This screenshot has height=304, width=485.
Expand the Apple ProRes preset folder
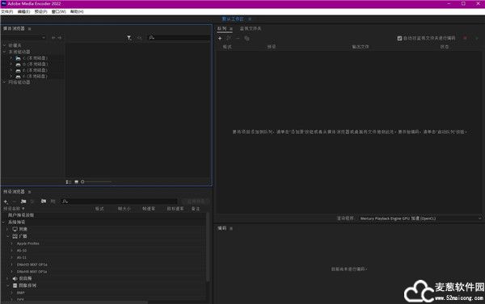coord(12,244)
